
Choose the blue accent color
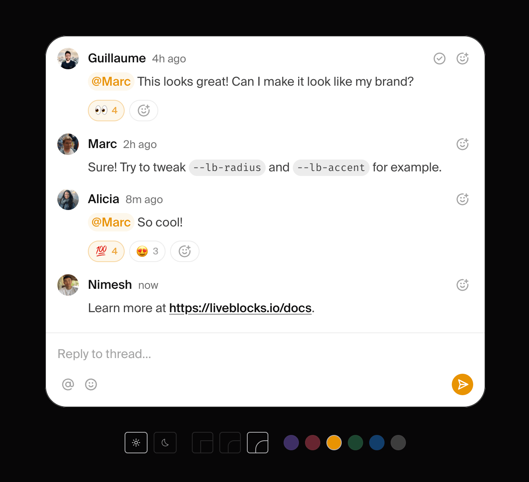pos(377,443)
